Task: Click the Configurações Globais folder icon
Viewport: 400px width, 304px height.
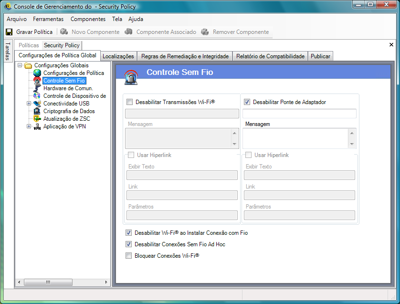Action: pyautogui.click(x=28, y=65)
